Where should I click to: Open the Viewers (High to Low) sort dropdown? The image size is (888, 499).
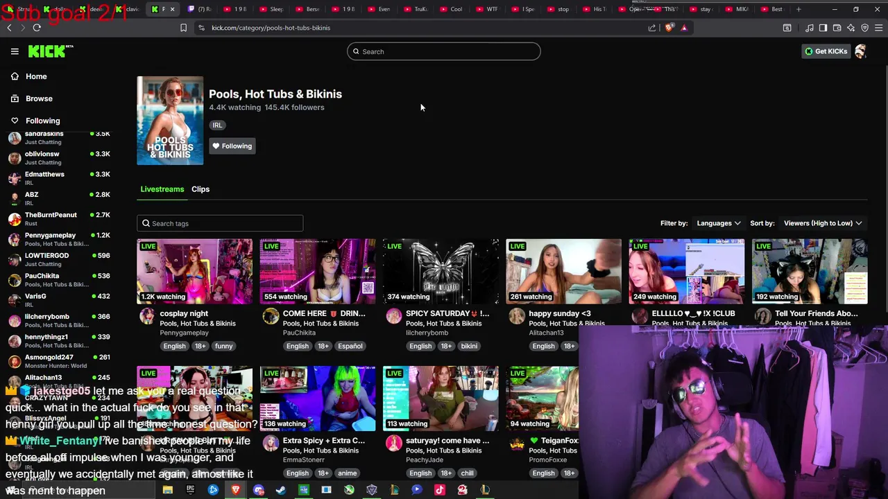click(823, 223)
